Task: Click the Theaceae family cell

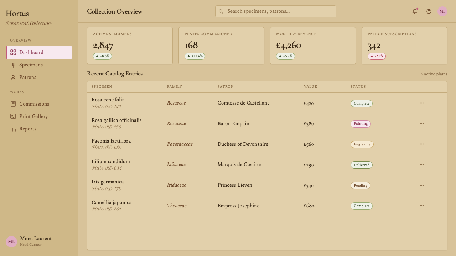Action: click(x=177, y=206)
